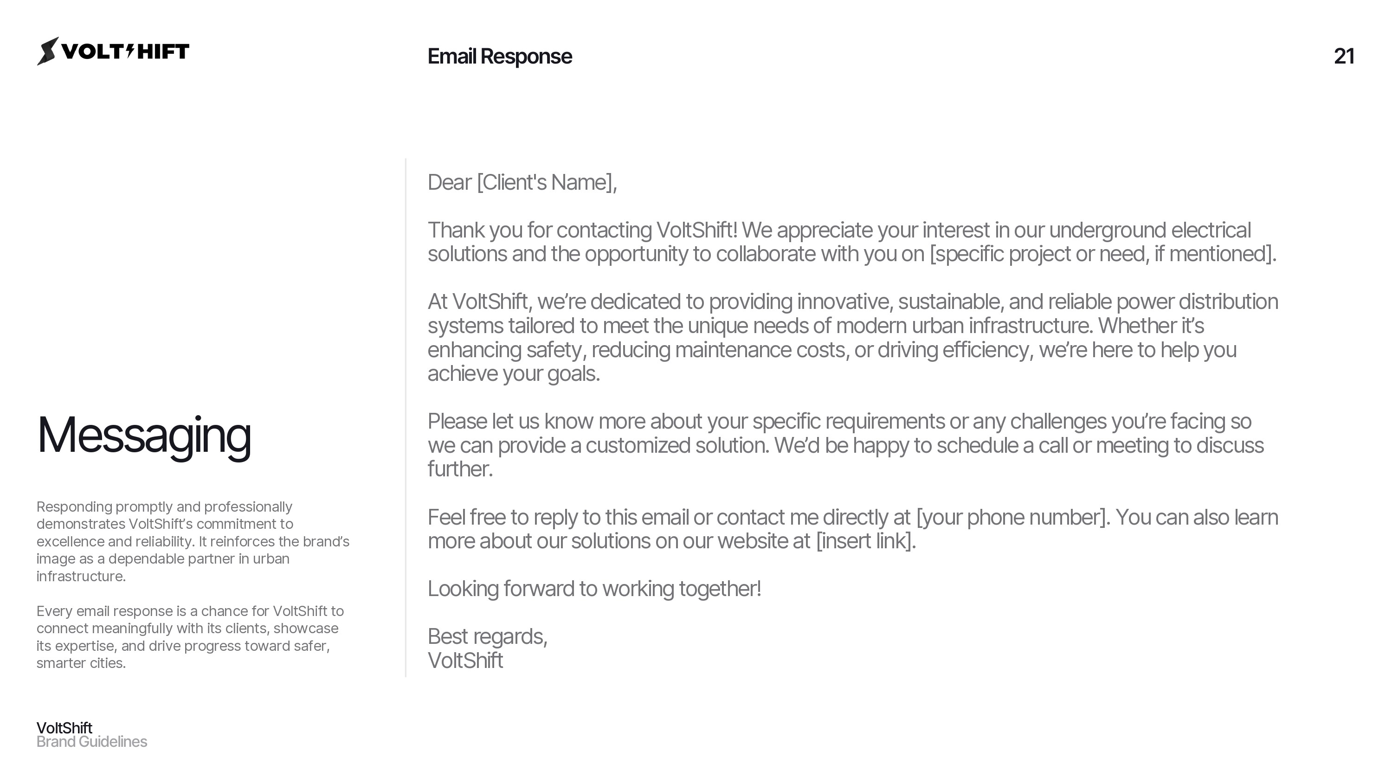Screen dimensions: 1392x783
Task: Click the [your phone number] placeholder
Action: (1010, 518)
